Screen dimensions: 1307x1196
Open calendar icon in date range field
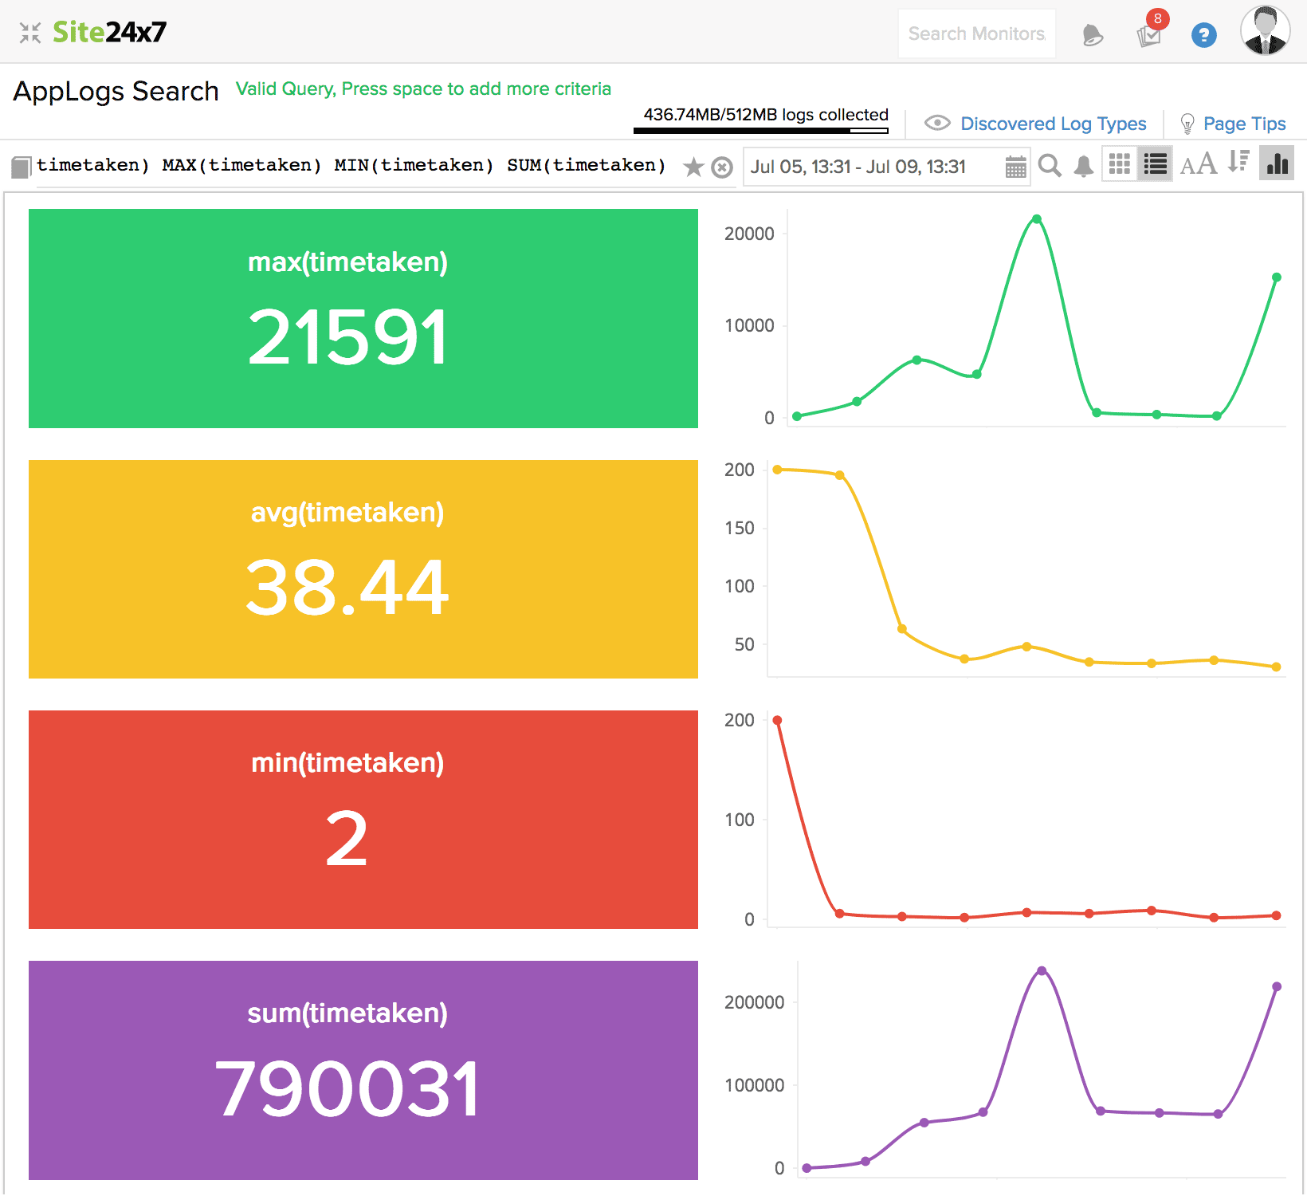(x=1015, y=167)
